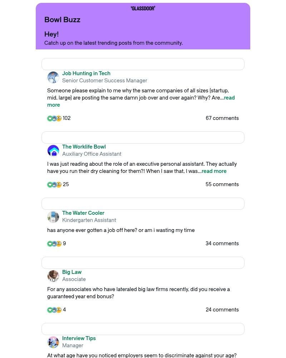Click the Worklife Bowl house avatar icon
286x358 pixels.
53,150
